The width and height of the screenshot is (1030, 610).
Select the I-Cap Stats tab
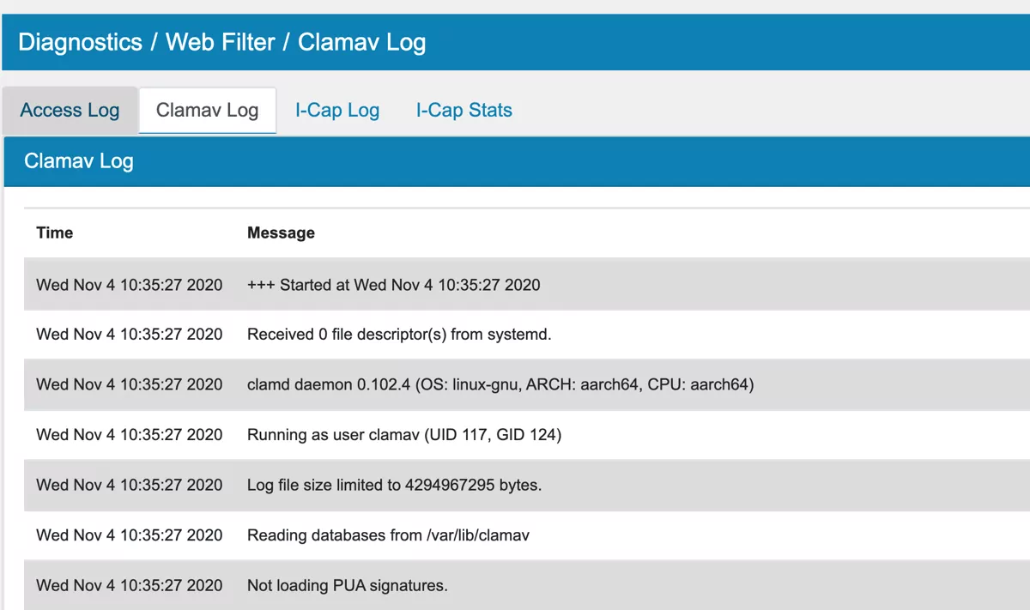pyautogui.click(x=463, y=110)
